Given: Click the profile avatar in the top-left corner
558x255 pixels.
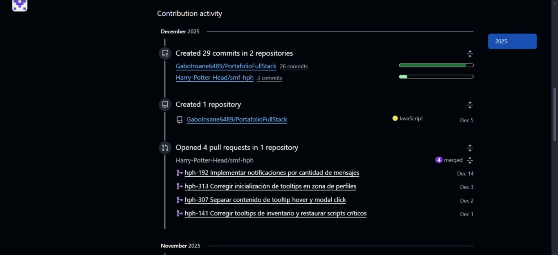Looking at the screenshot, I should [20, 6].
